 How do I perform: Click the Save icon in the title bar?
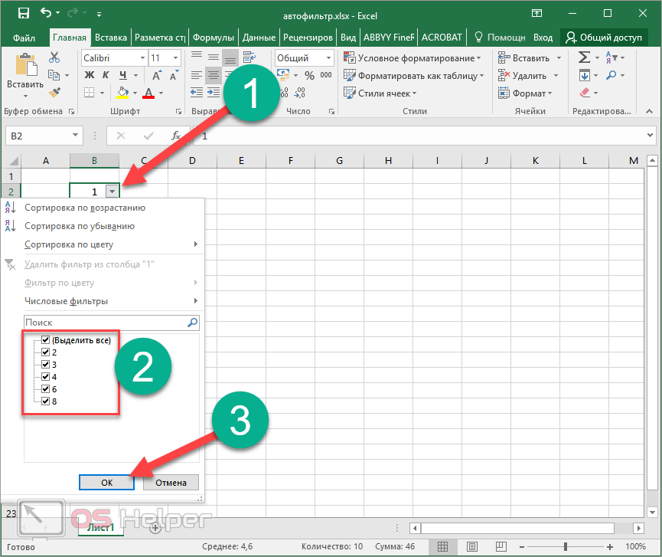23,13
